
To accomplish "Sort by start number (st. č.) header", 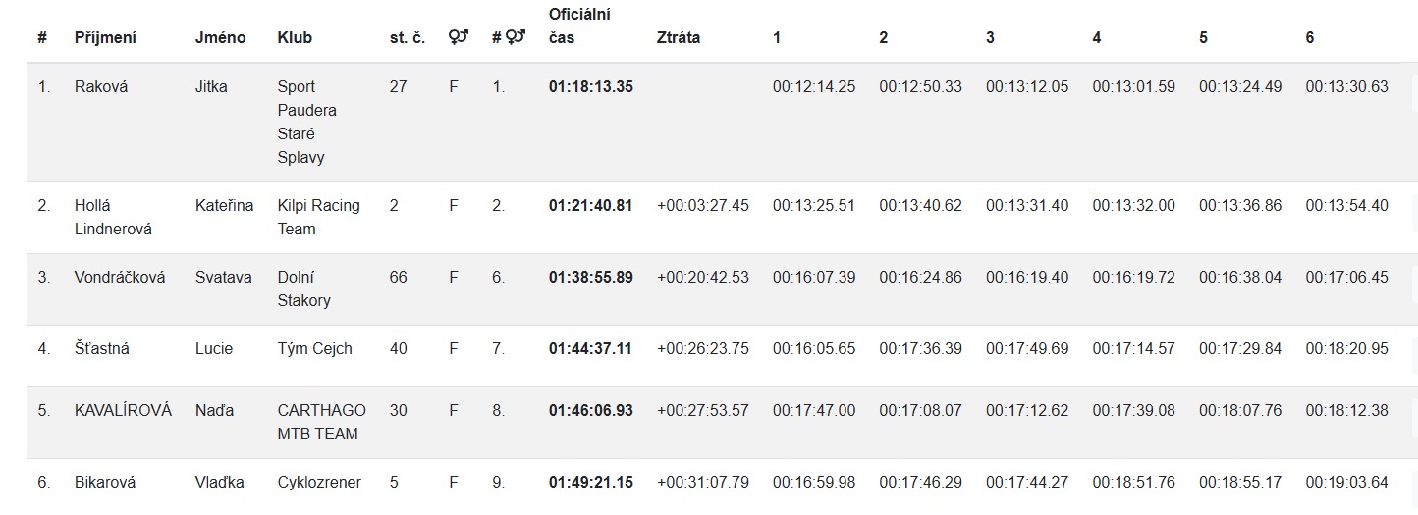I will click(x=407, y=38).
